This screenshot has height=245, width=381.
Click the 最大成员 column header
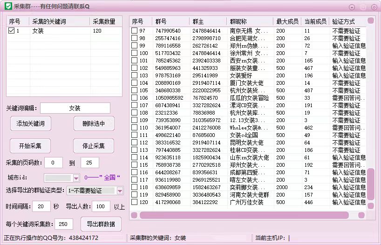[287, 21]
